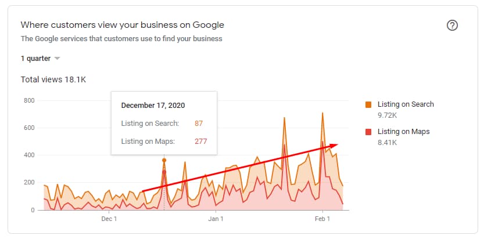Click the Listing on Search value 87 in tooltip
Screen dimensions: 484x239
click(198, 123)
